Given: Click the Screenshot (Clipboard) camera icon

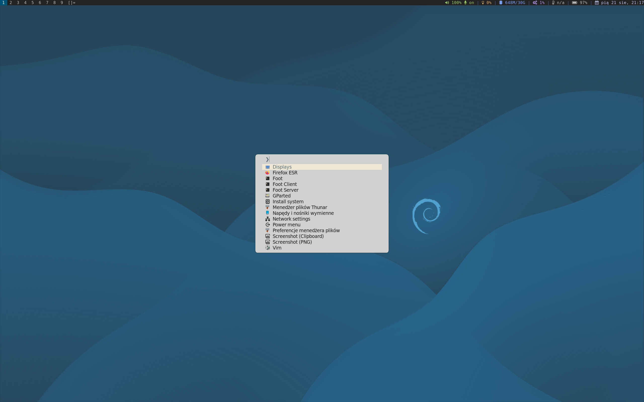Looking at the screenshot, I should [x=267, y=236].
